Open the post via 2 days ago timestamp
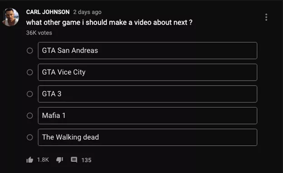The image size is (283, 173). (x=88, y=12)
